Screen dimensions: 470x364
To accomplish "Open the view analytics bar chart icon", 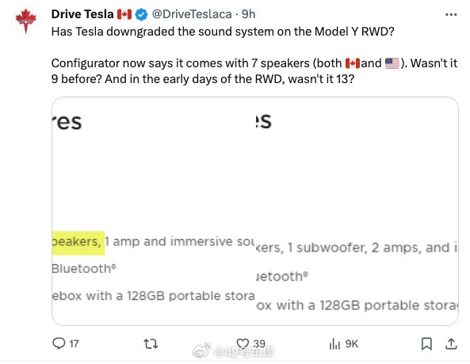I will click(334, 343).
